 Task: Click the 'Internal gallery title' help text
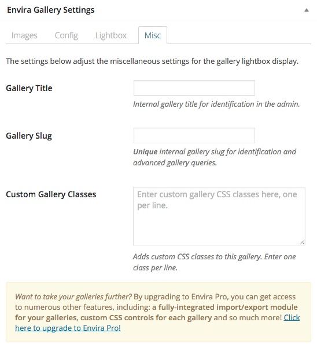tap(216, 104)
